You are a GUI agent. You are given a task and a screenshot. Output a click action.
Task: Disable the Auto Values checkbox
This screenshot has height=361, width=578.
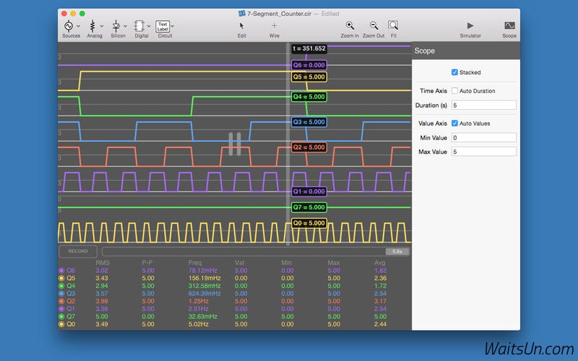pos(454,123)
